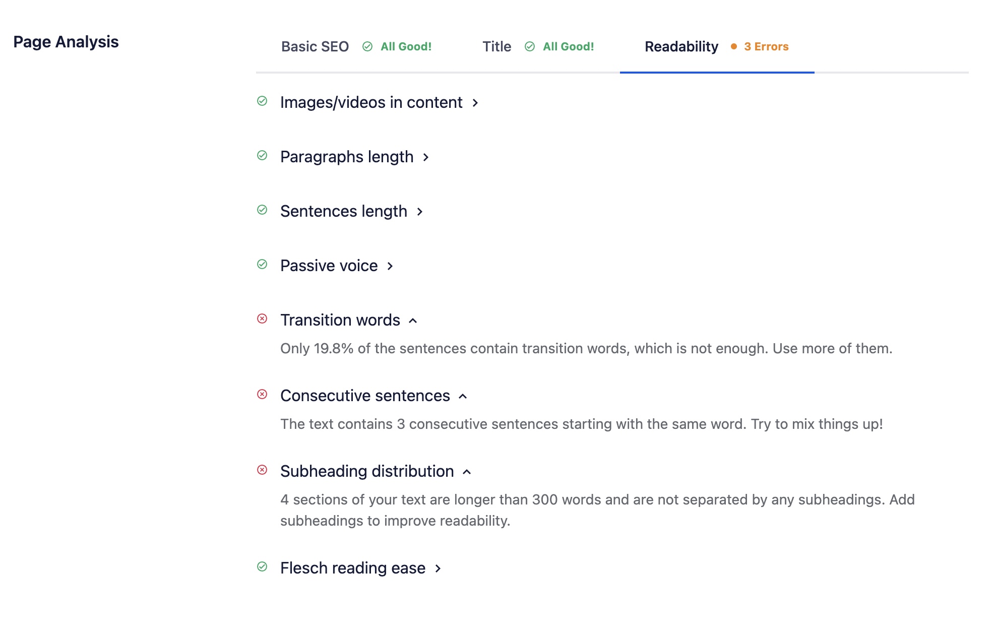Click green check icon beside Sentences length
The image size is (995, 635).
[x=262, y=210]
